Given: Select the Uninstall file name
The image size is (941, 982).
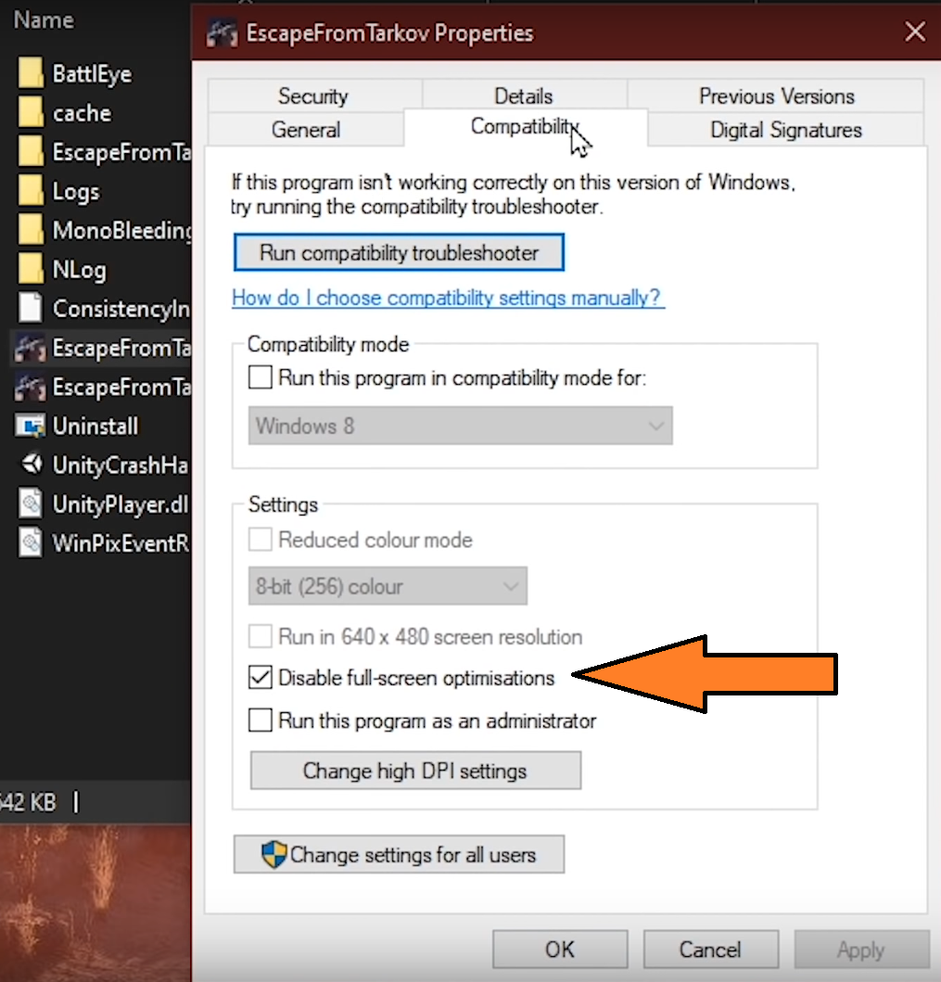Looking at the screenshot, I should click(95, 426).
